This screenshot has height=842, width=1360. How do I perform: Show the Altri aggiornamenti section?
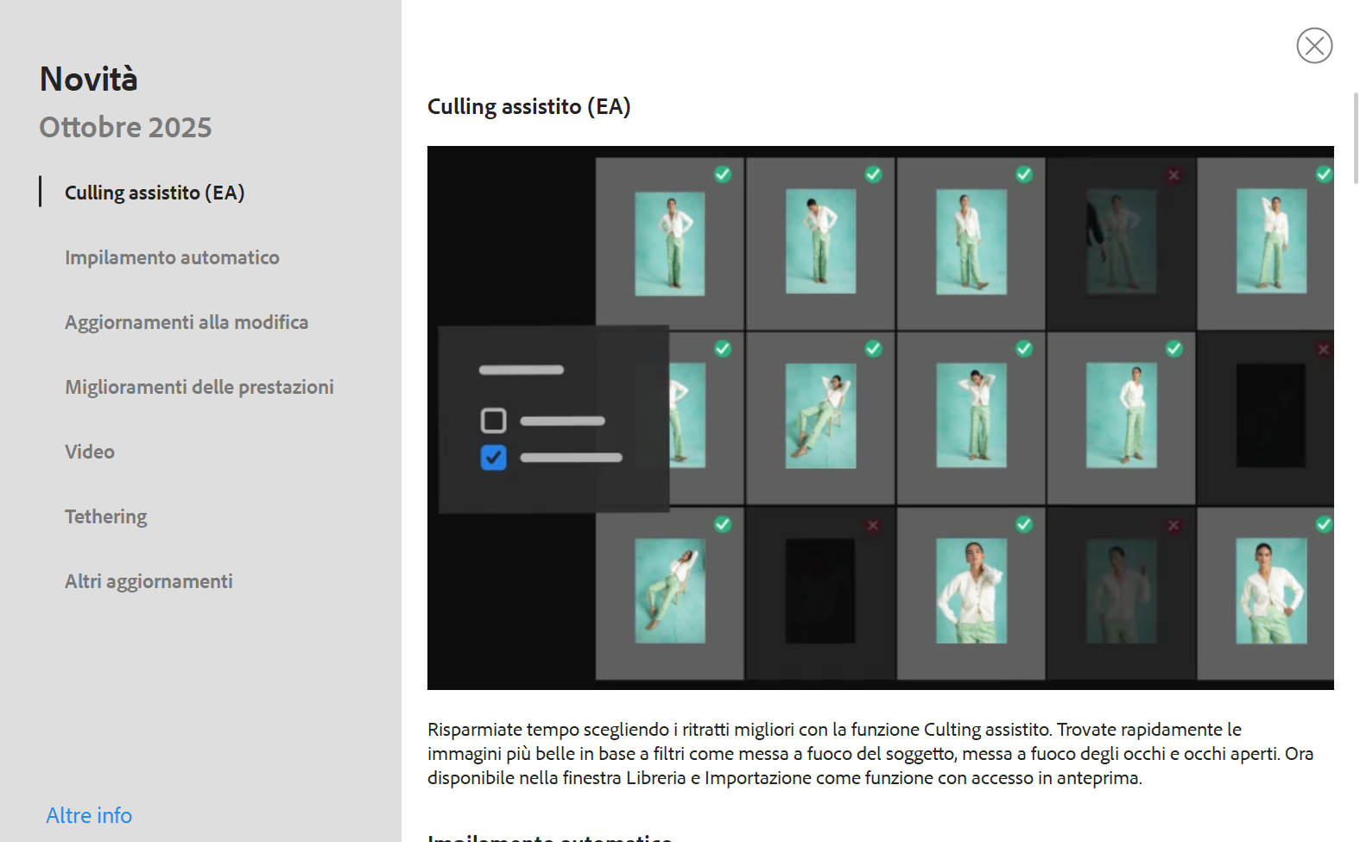tap(149, 581)
